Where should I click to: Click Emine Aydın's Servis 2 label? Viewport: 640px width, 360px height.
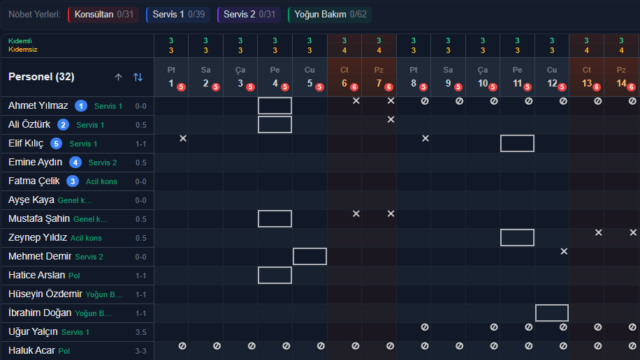[x=103, y=163]
